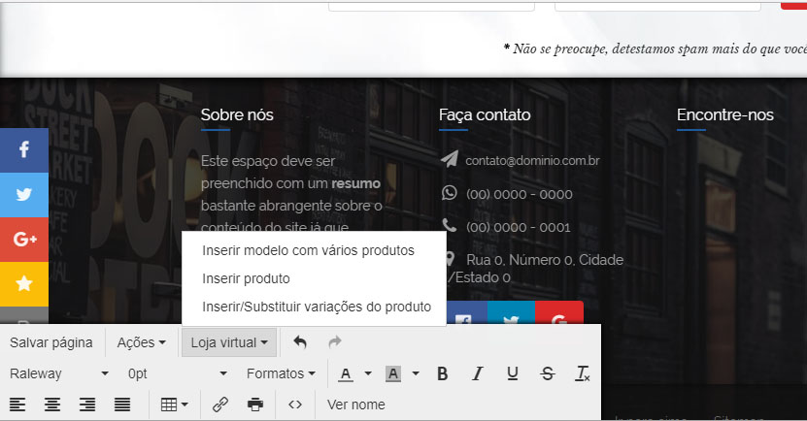Click Facebook share button in sidebar
Screen dimensions: 807x421
[24, 150]
